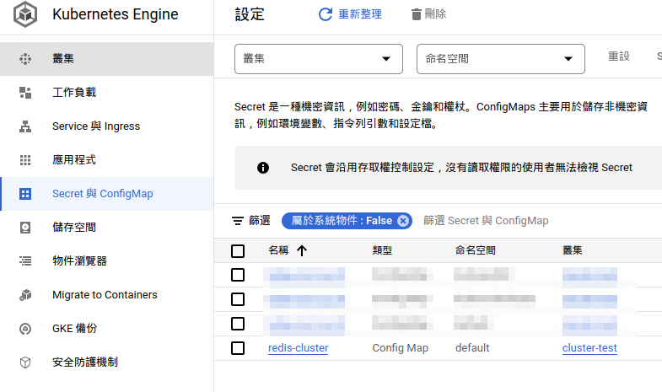
Task: Click the 儲存空間 storage disk icon
Action: click(x=25, y=228)
